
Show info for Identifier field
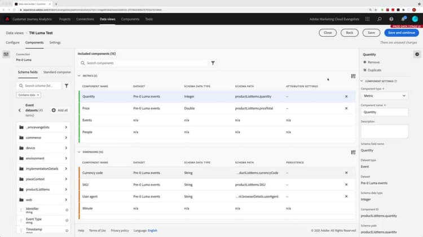coord(67,210)
